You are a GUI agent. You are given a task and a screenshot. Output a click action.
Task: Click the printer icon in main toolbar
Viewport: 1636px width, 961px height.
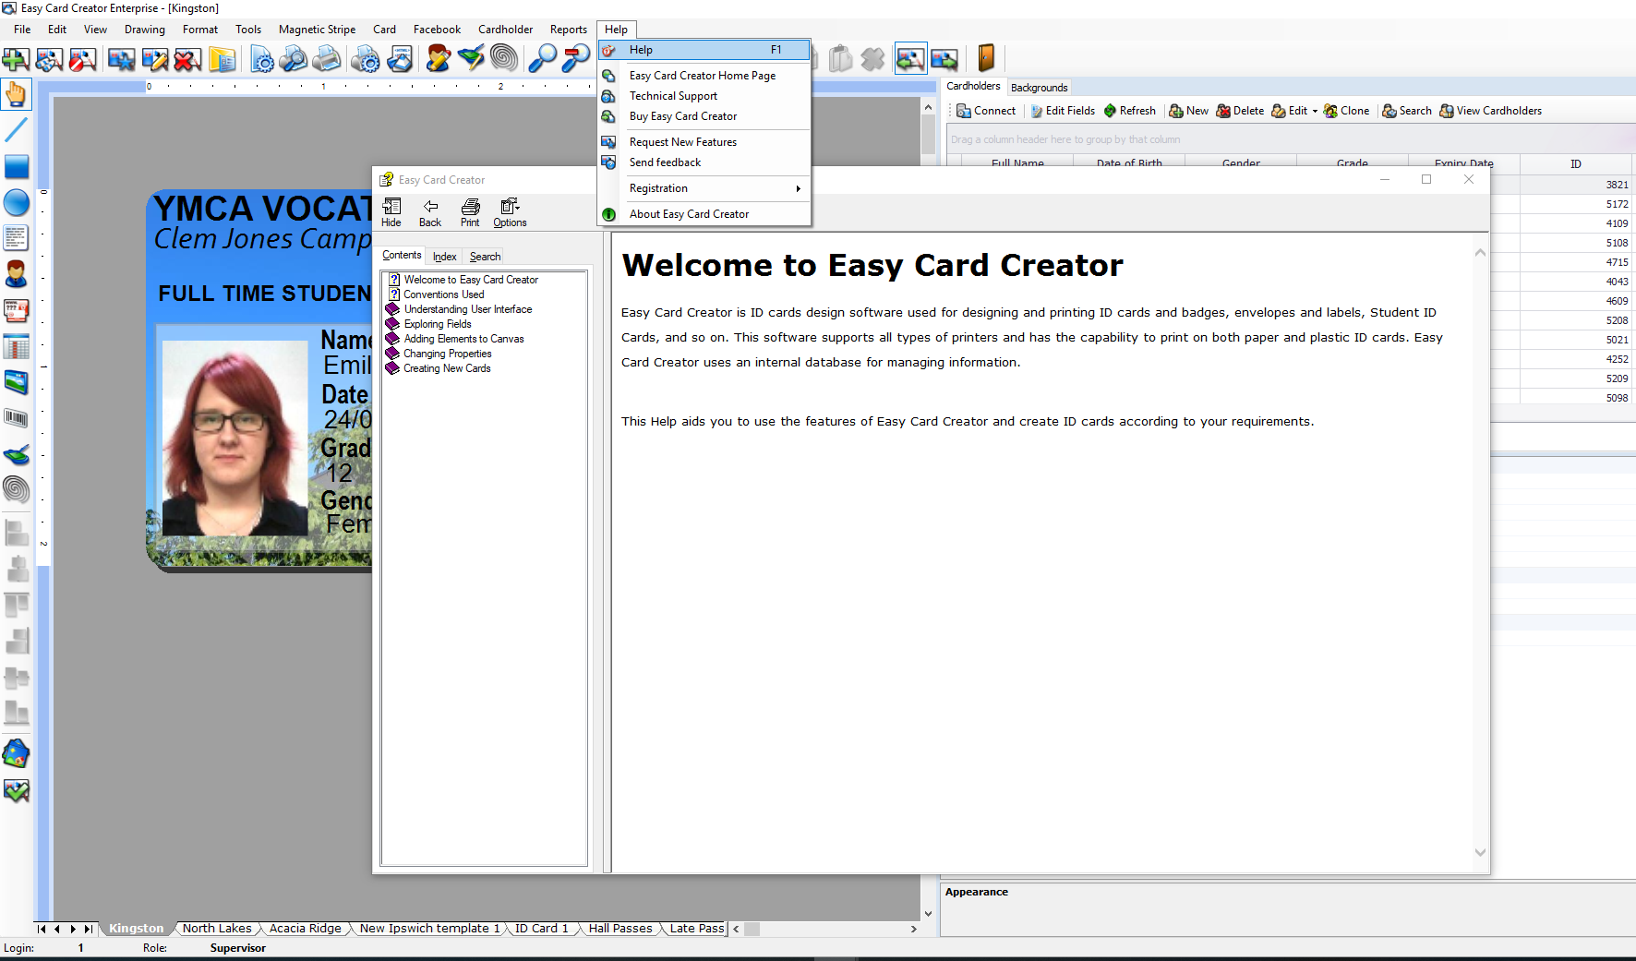tap(326, 59)
